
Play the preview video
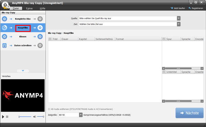[x=3, y=117]
